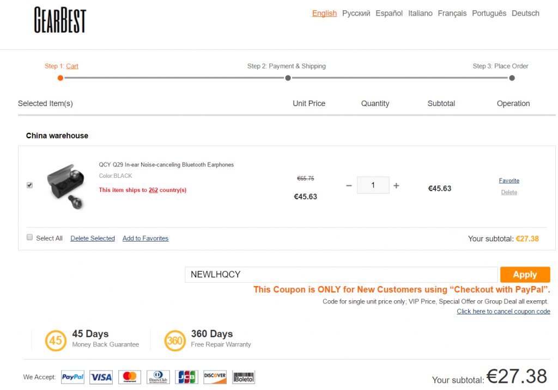Viewport: 558px width, 390px height.
Task: Click the Diners Club icon
Action: point(158,377)
